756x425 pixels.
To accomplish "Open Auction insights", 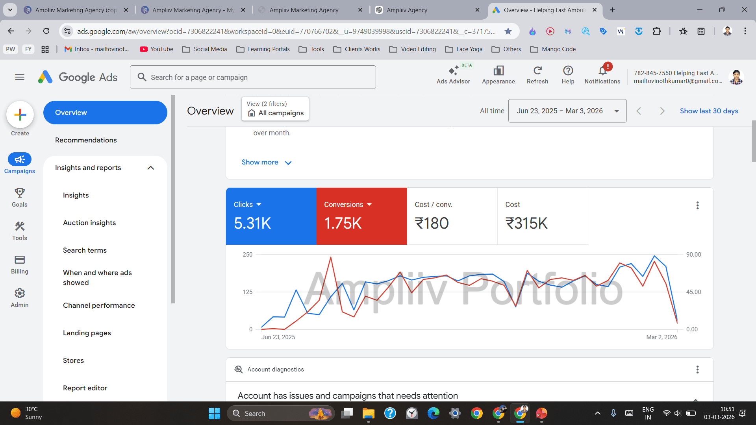I will tap(89, 223).
